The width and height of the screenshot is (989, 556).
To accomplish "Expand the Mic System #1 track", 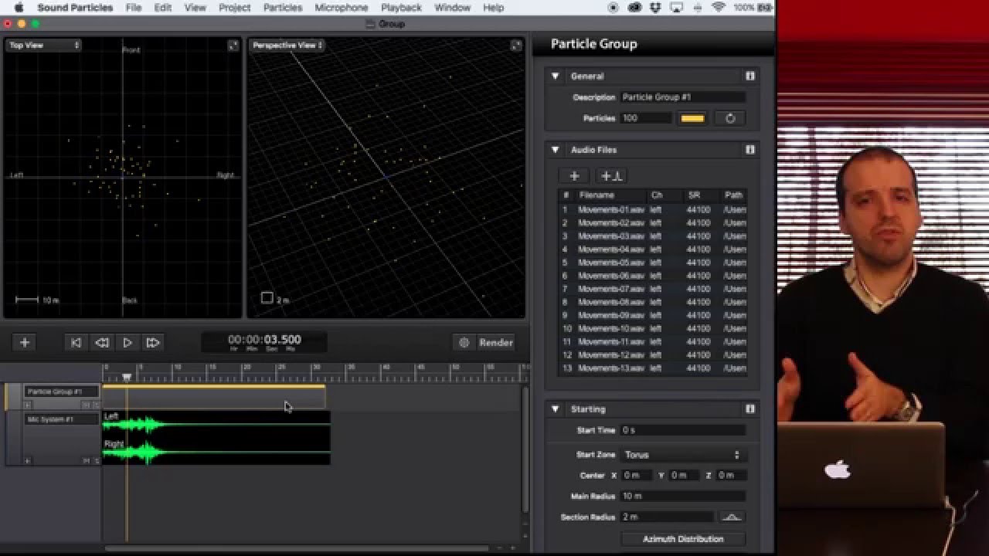I will (x=28, y=461).
